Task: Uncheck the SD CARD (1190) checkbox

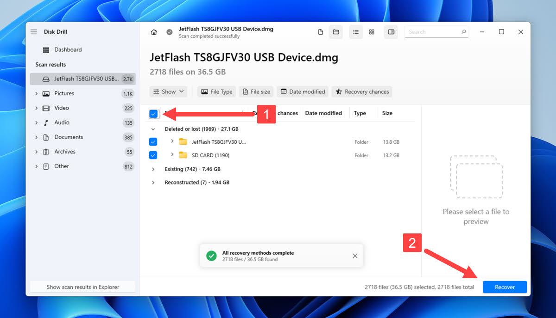Action: click(153, 155)
